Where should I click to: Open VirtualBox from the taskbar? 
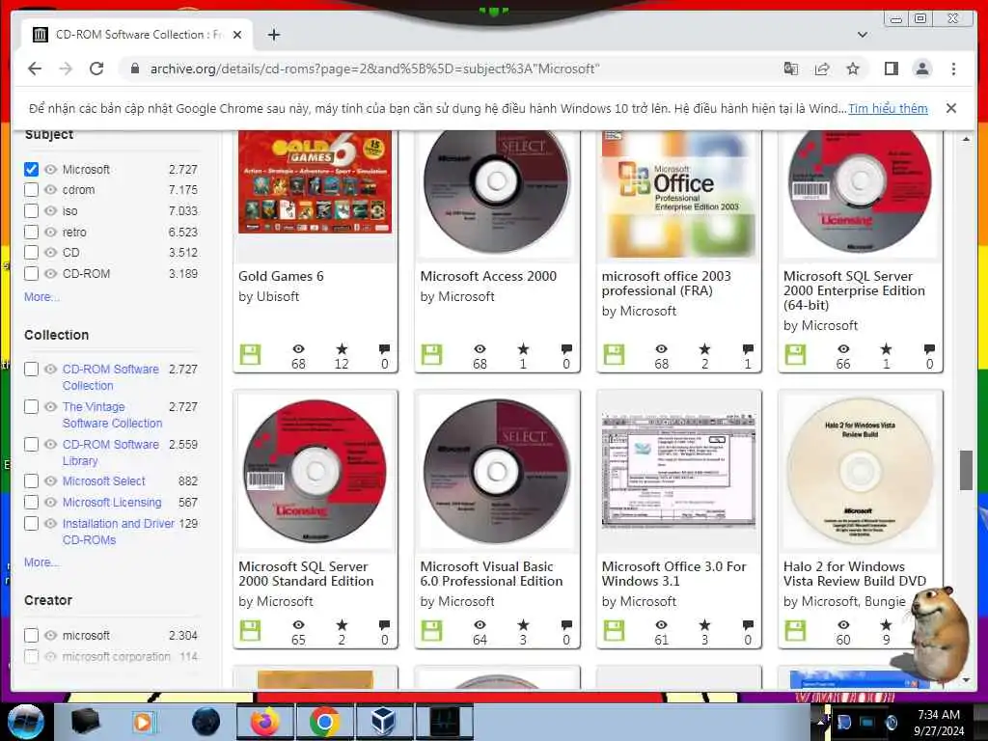383,722
